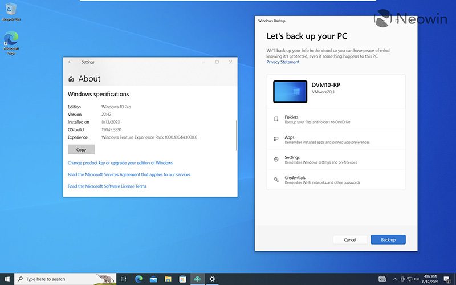This screenshot has width=456, height=285.
Task: Open Microsoft Edge desktop shortcut
Action: pyautogui.click(x=11, y=43)
